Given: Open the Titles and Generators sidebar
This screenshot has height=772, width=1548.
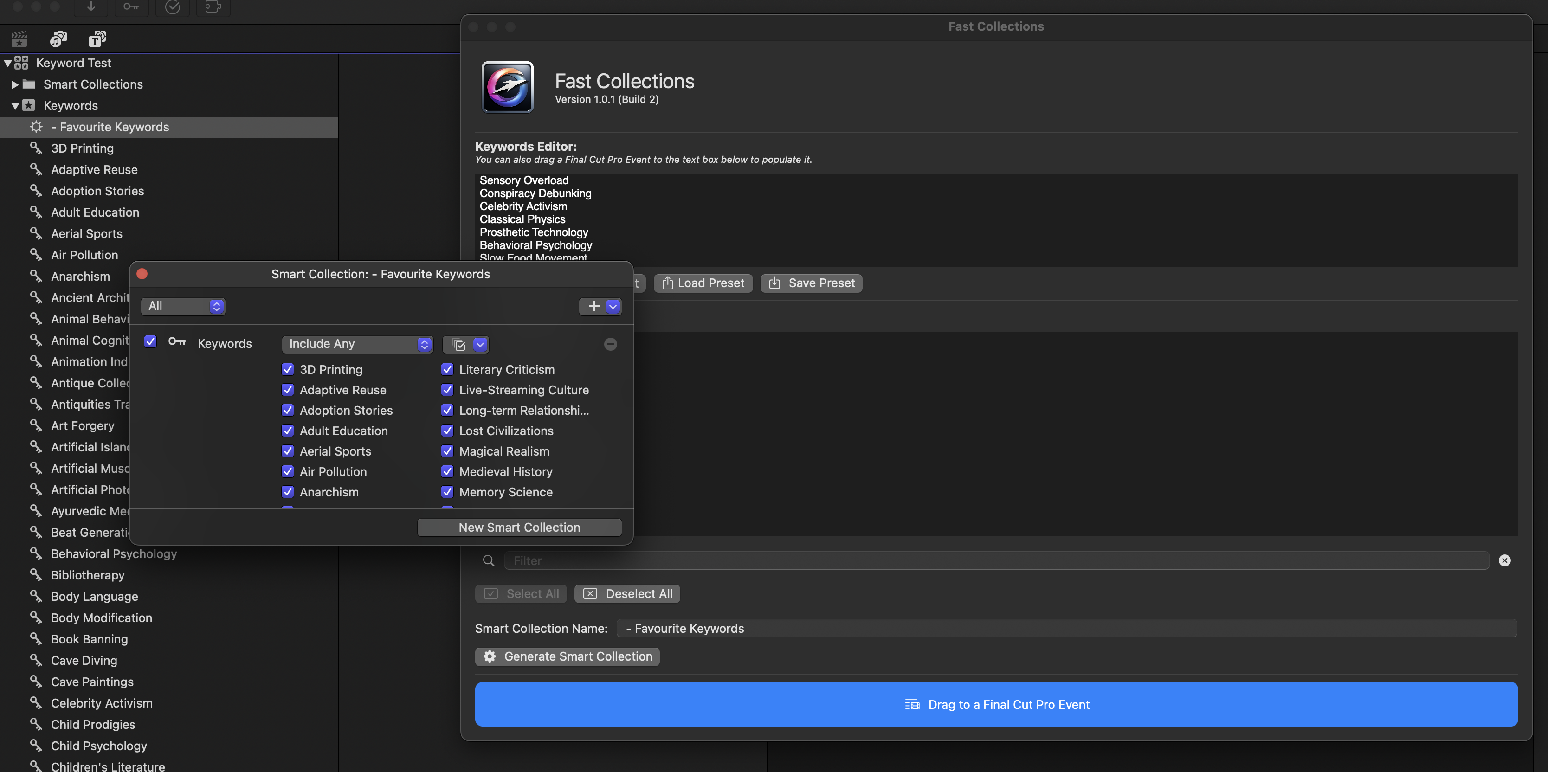Looking at the screenshot, I should coord(97,39).
